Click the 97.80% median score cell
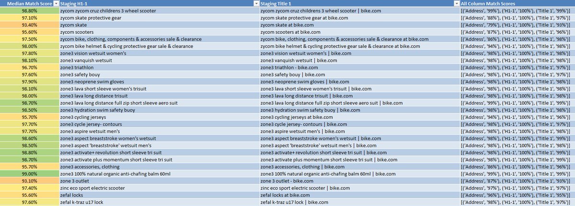 pos(30,54)
